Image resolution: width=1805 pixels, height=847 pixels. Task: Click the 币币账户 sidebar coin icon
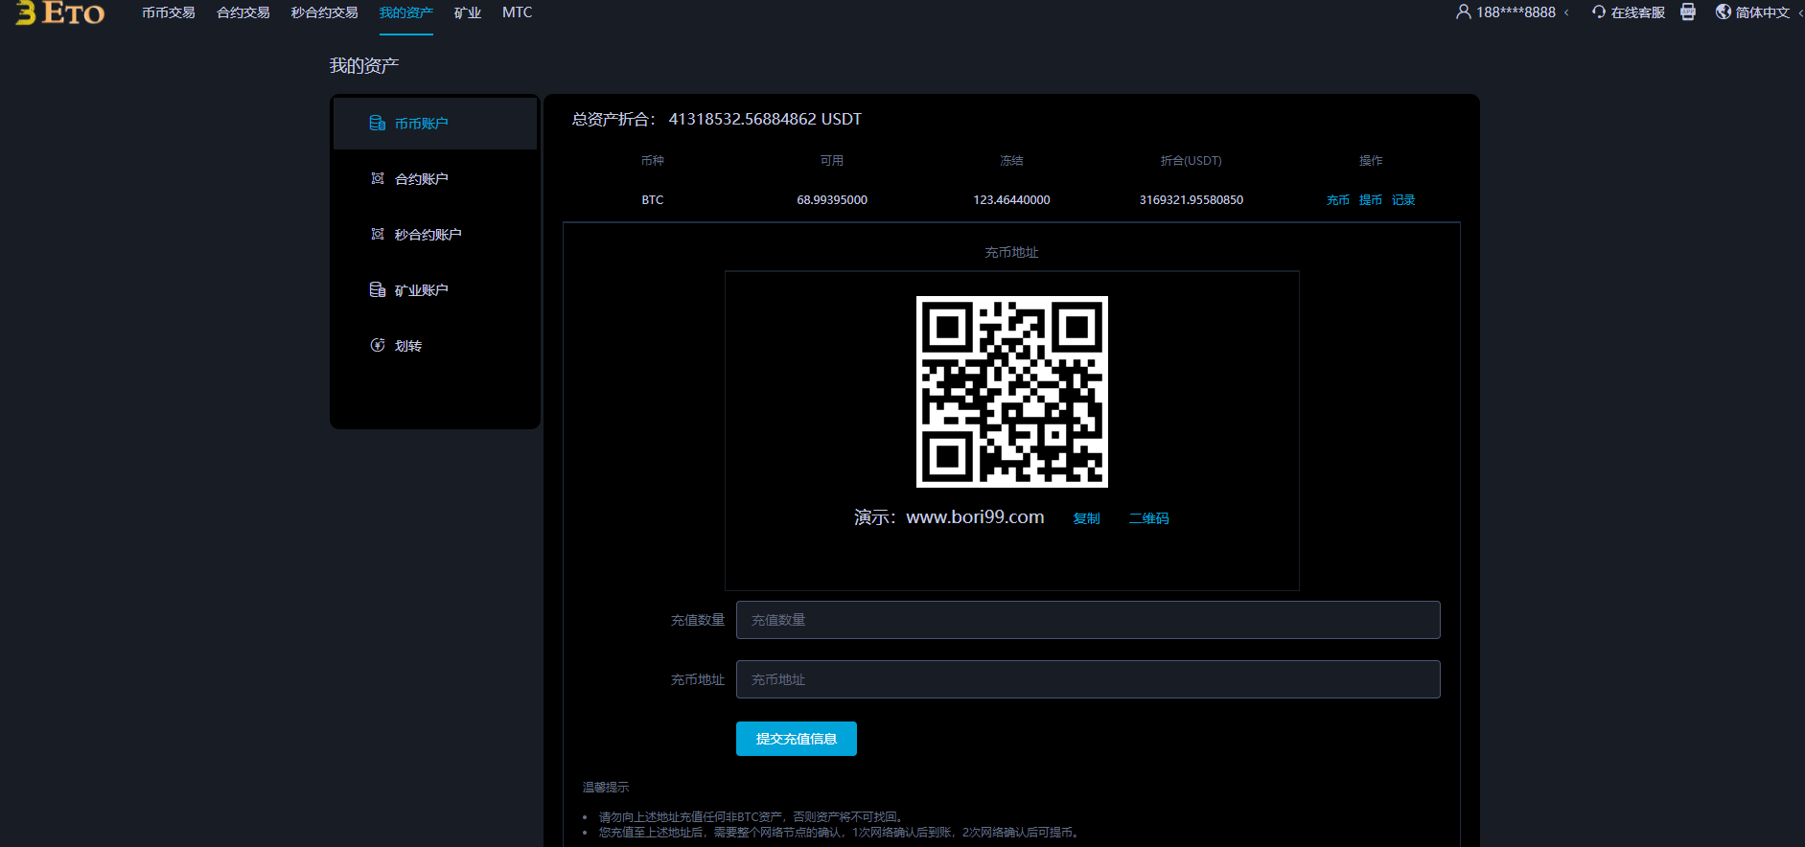click(x=378, y=123)
